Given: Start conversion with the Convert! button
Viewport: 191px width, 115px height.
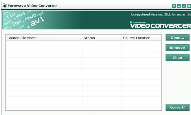Looking at the screenshot, I should pos(177,107).
